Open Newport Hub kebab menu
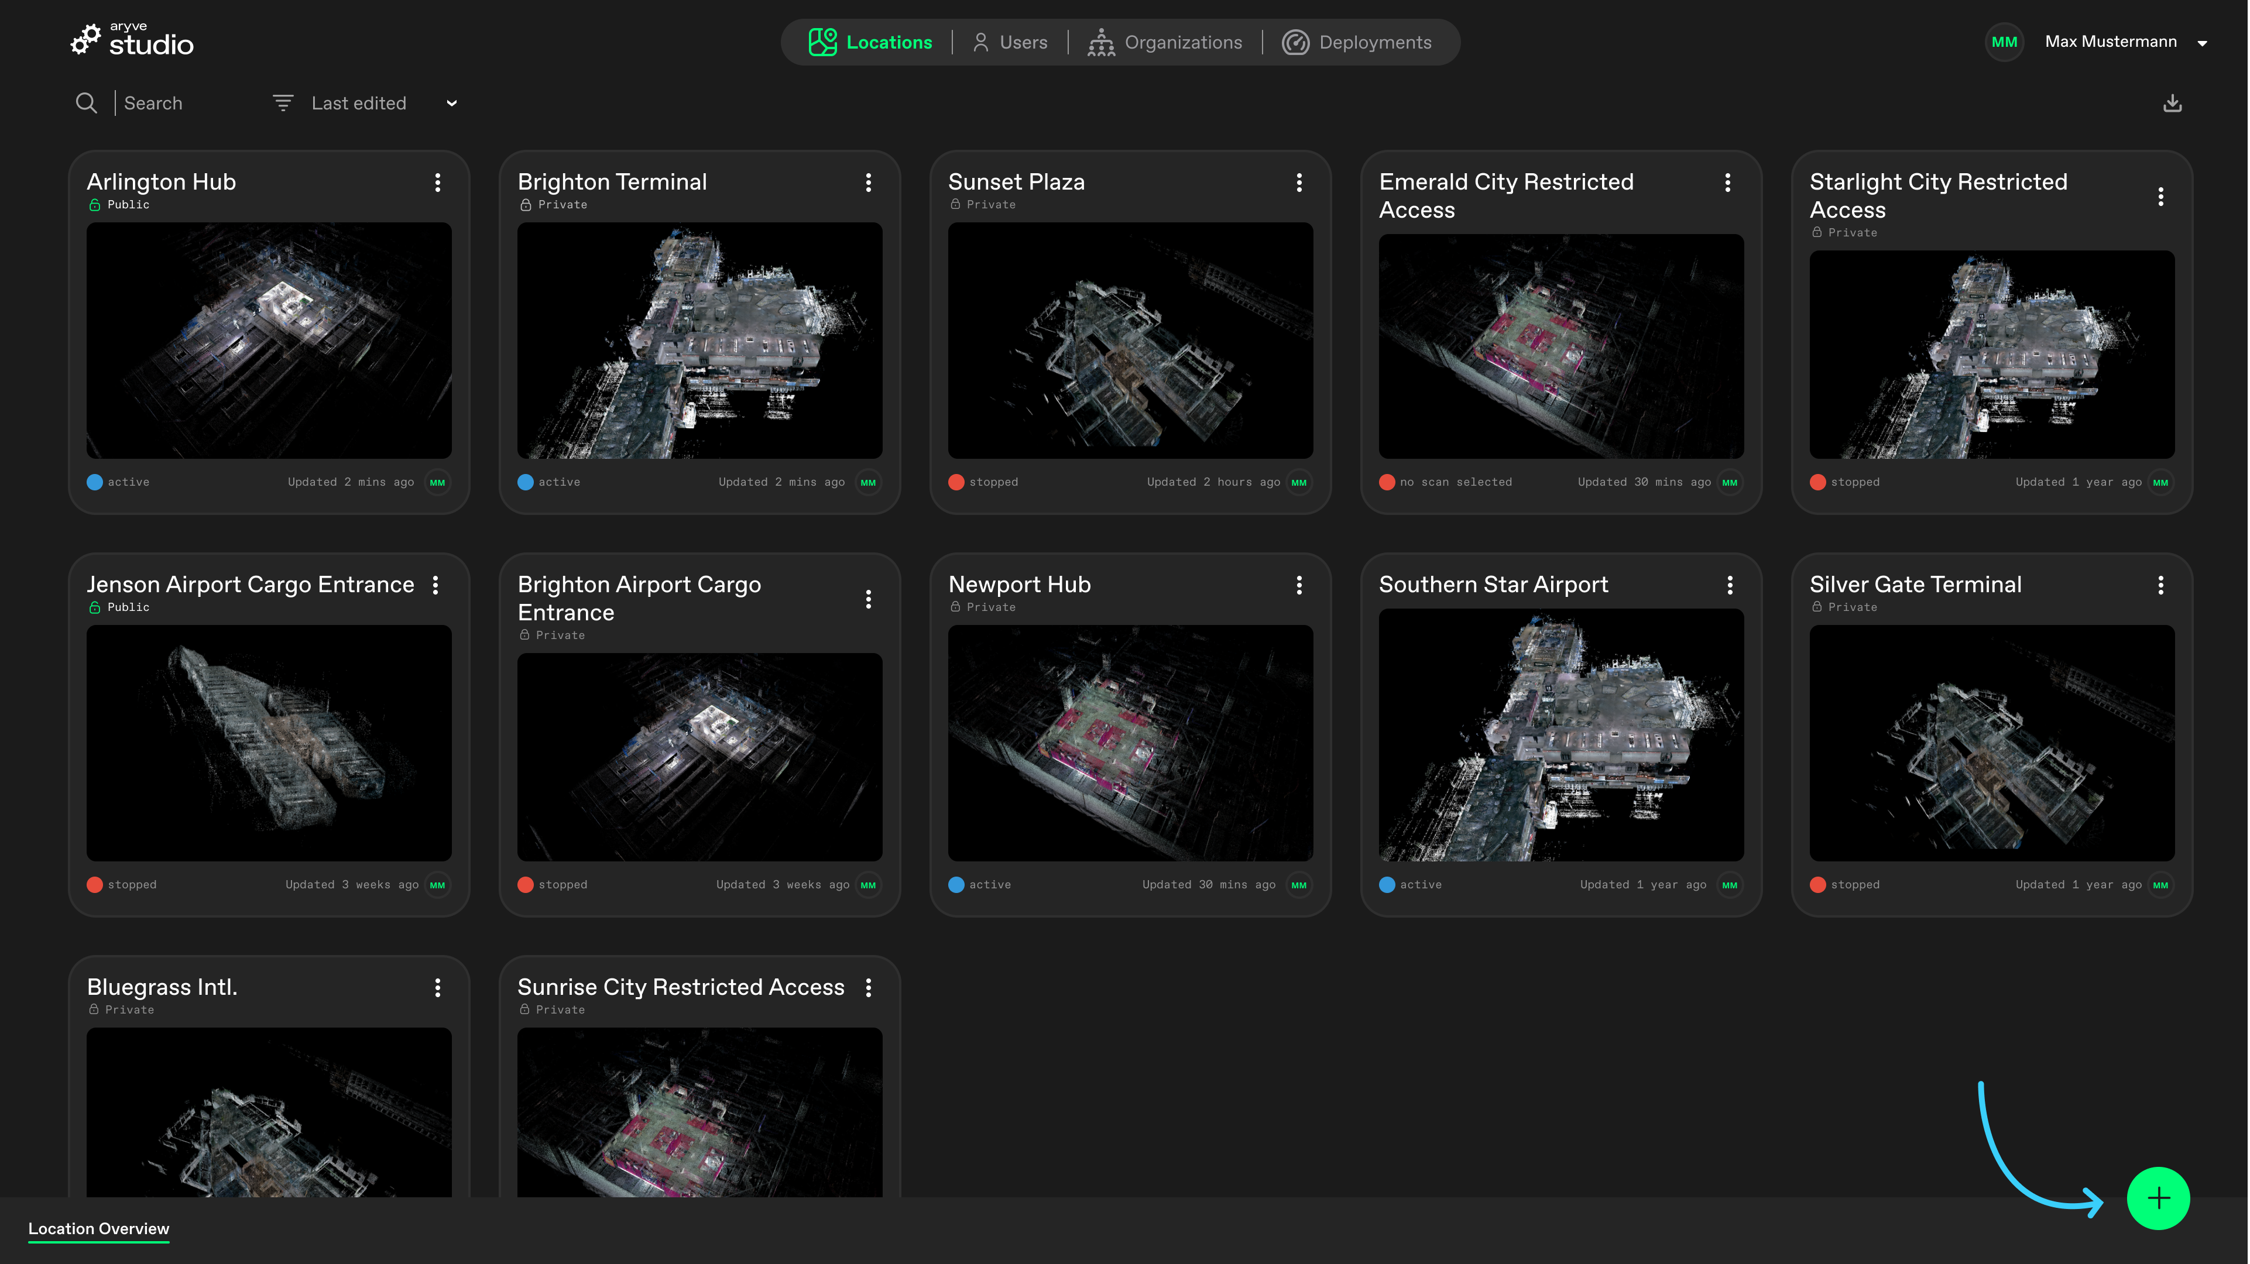Viewport: 2250px width, 1264px height. 1299,585
